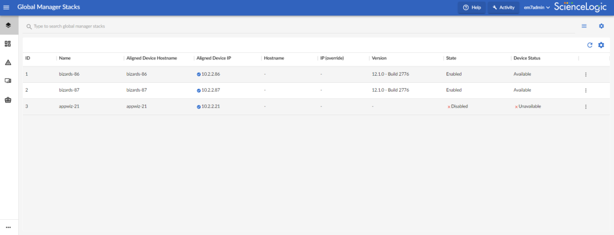Click the search bar preferences gear icon
Image resolution: width=614 pixels, height=235 pixels.
[601, 26]
